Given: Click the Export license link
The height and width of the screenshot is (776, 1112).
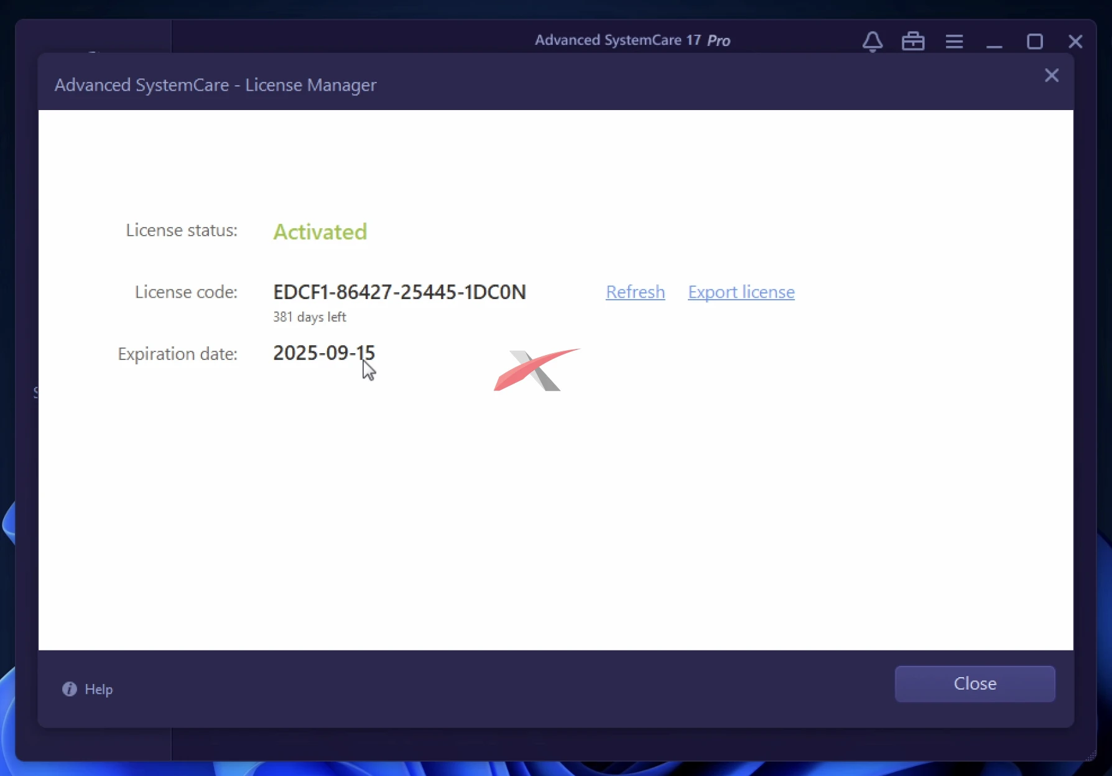Looking at the screenshot, I should click(x=741, y=292).
